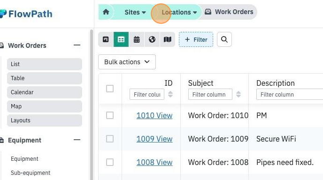323x180 pixels.
Task: Open the calendar view icon
Action: 137,39
